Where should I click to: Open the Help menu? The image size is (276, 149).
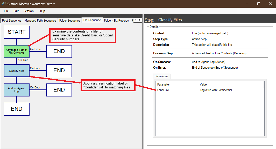42,11
